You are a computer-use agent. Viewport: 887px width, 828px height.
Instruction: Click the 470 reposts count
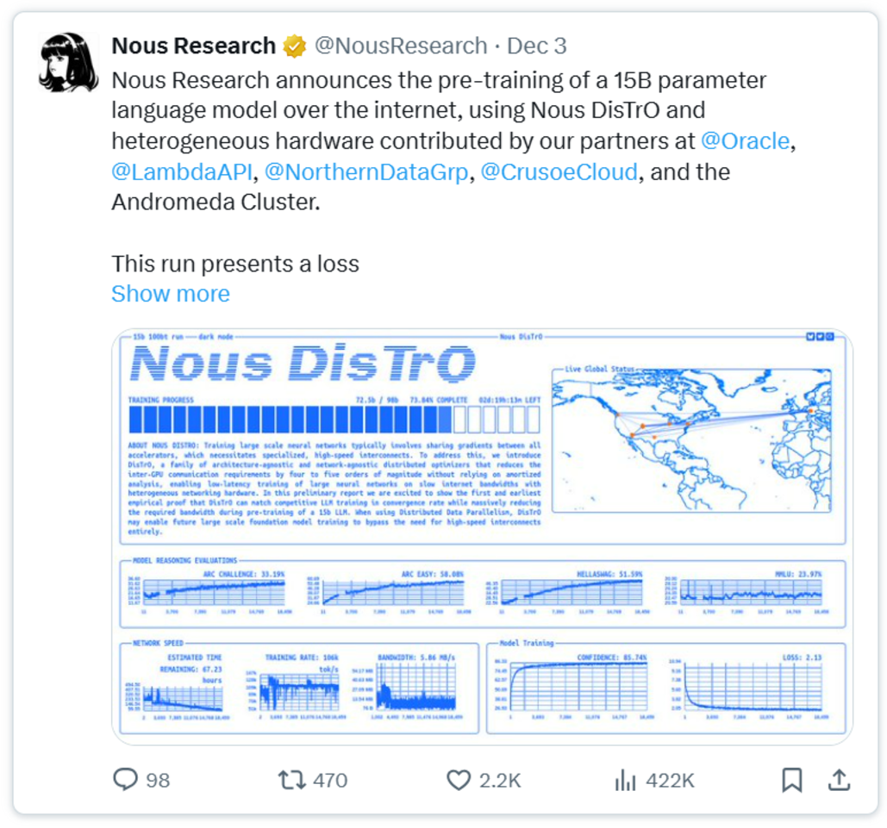point(330,781)
